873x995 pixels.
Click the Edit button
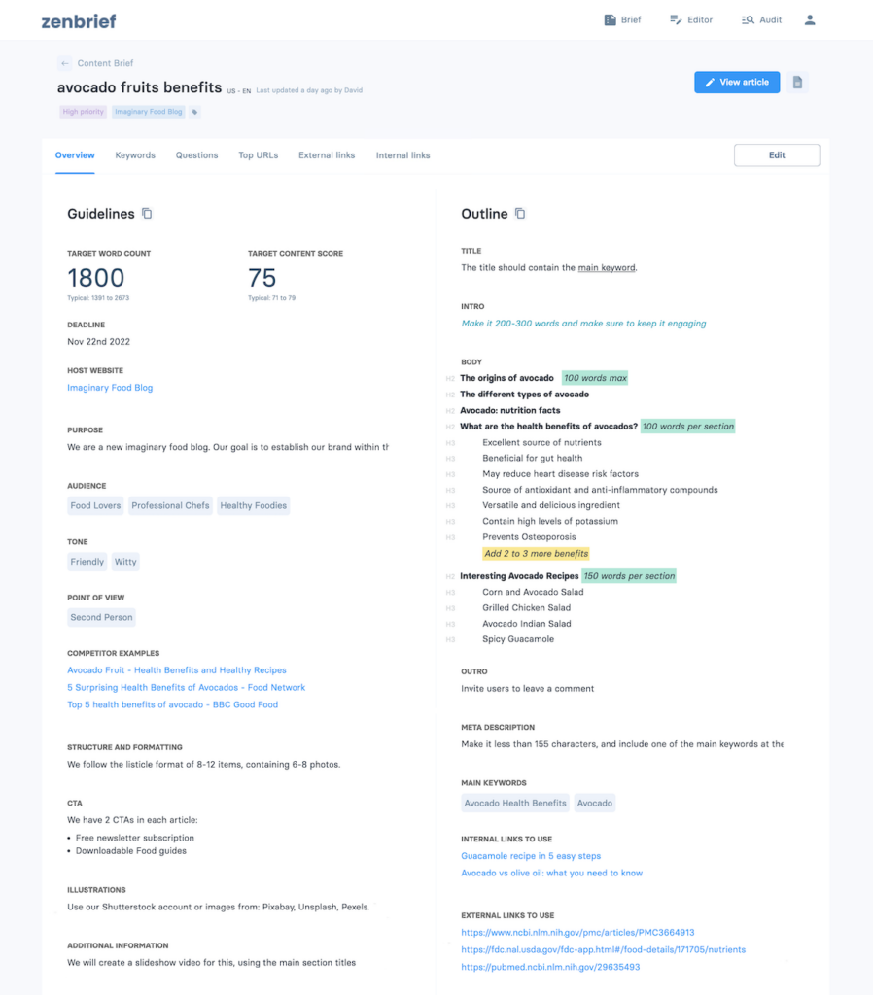(x=777, y=155)
